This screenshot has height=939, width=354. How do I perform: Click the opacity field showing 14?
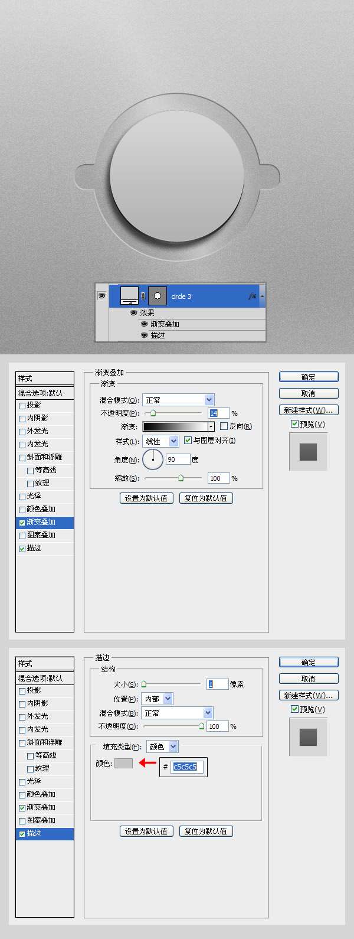[218, 413]
